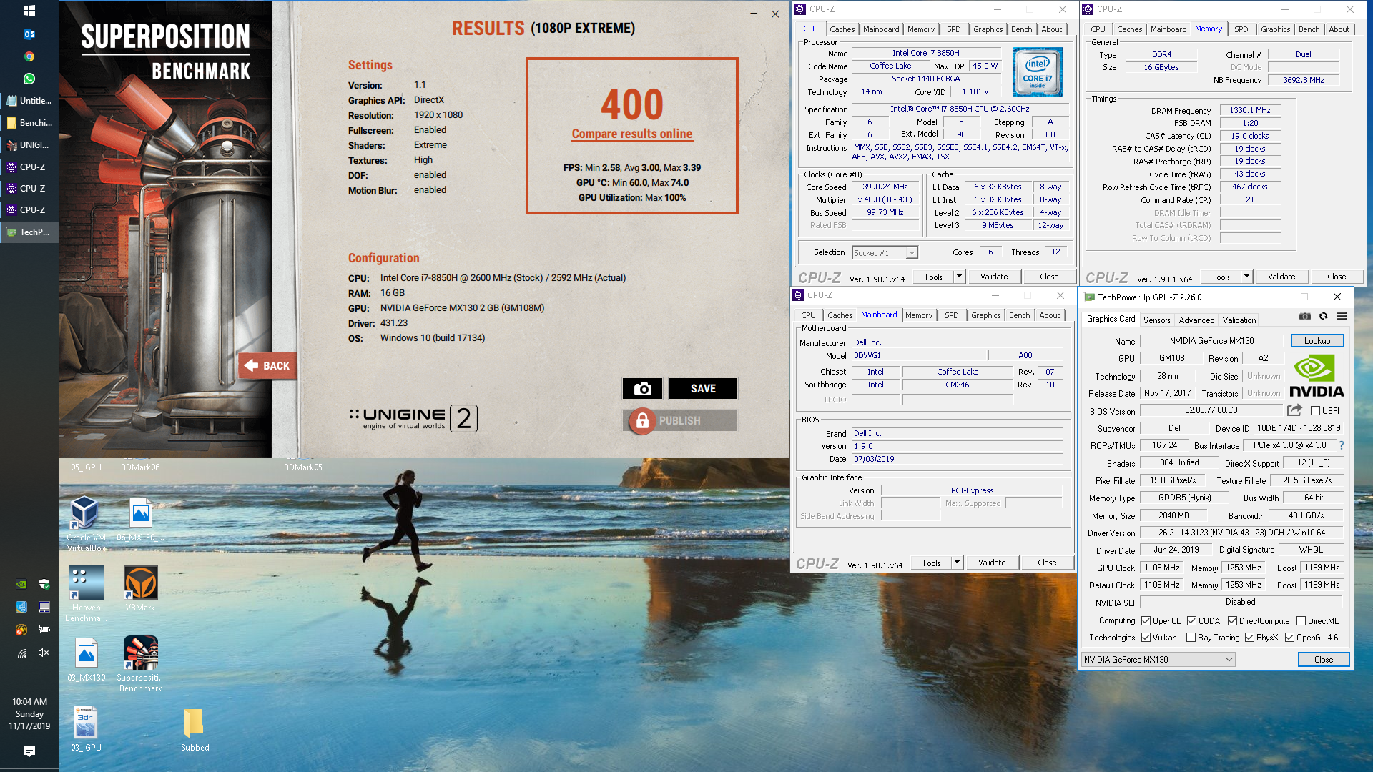Image resolution: width=1373 pixels, height=772 pixels.
Task: Click Close button in GPU-Z window
Action: (x=1324, y=660)
